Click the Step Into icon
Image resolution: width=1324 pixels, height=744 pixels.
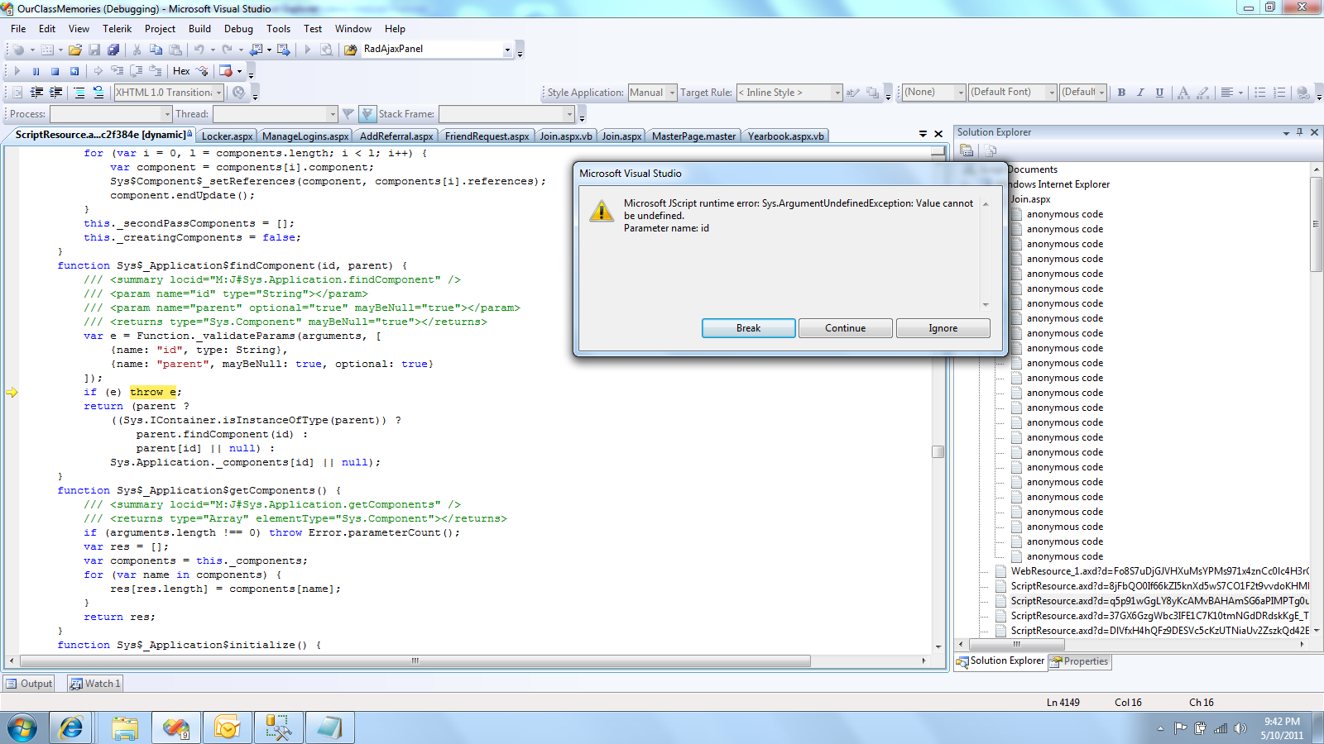tap(117, 71)
